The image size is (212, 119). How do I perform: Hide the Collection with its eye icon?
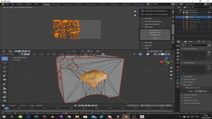(x=209, y=13)
